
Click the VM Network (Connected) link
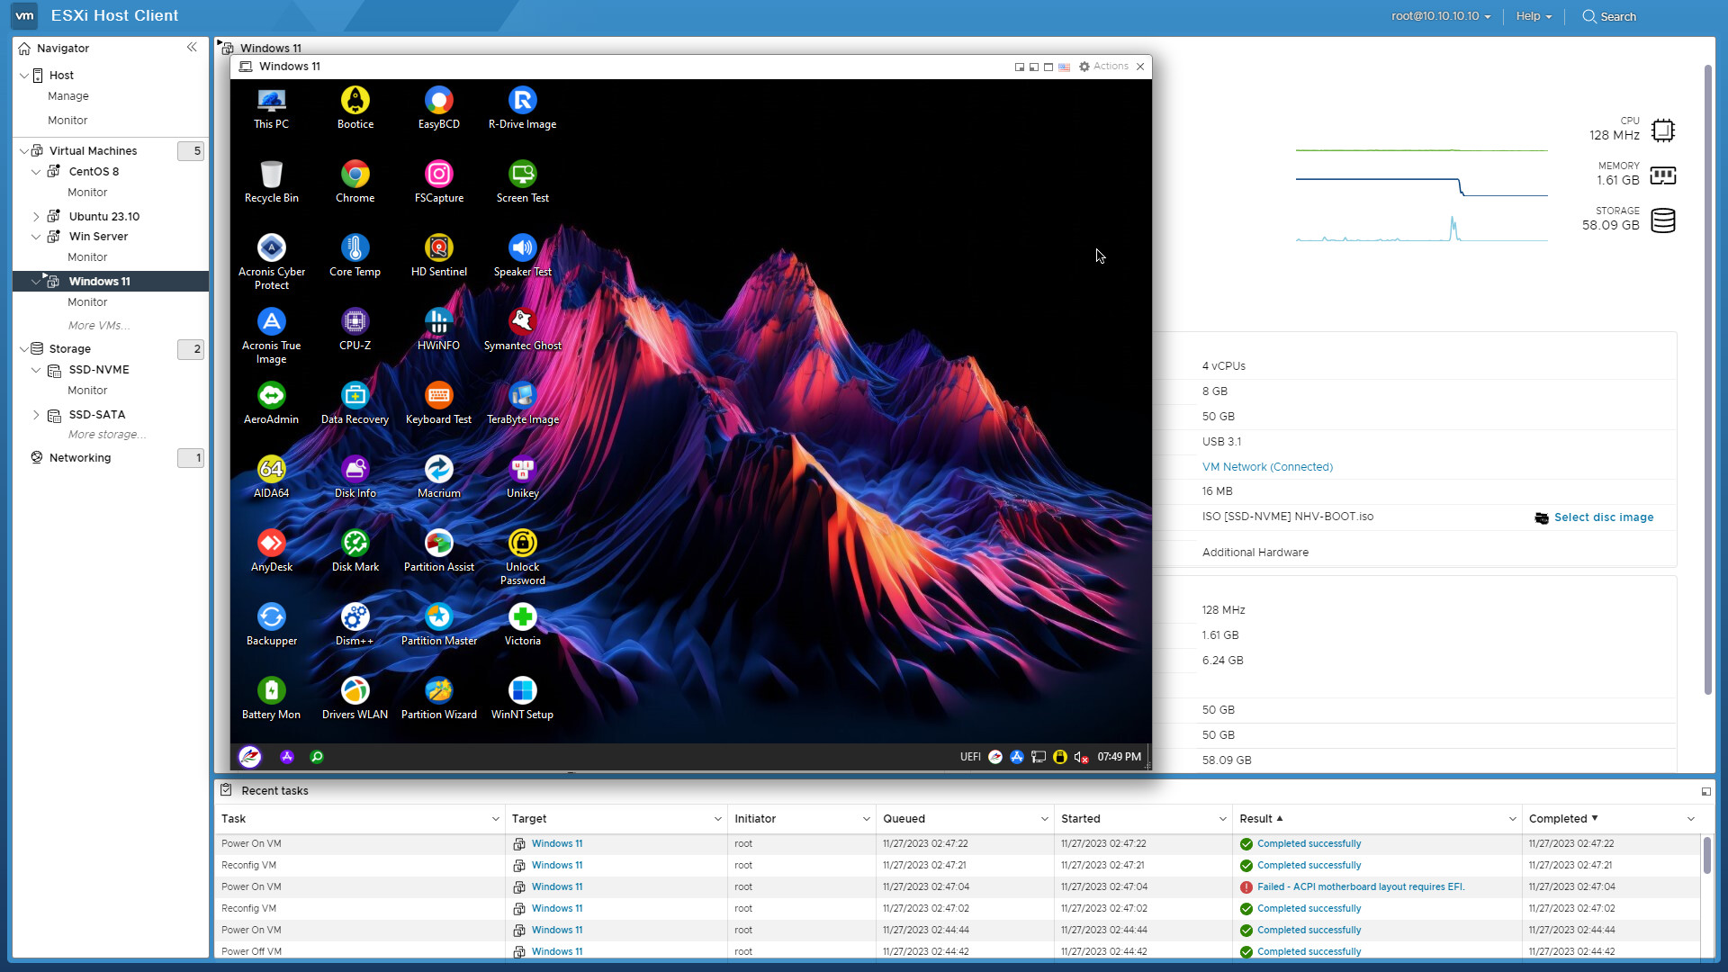point(1266,467)
